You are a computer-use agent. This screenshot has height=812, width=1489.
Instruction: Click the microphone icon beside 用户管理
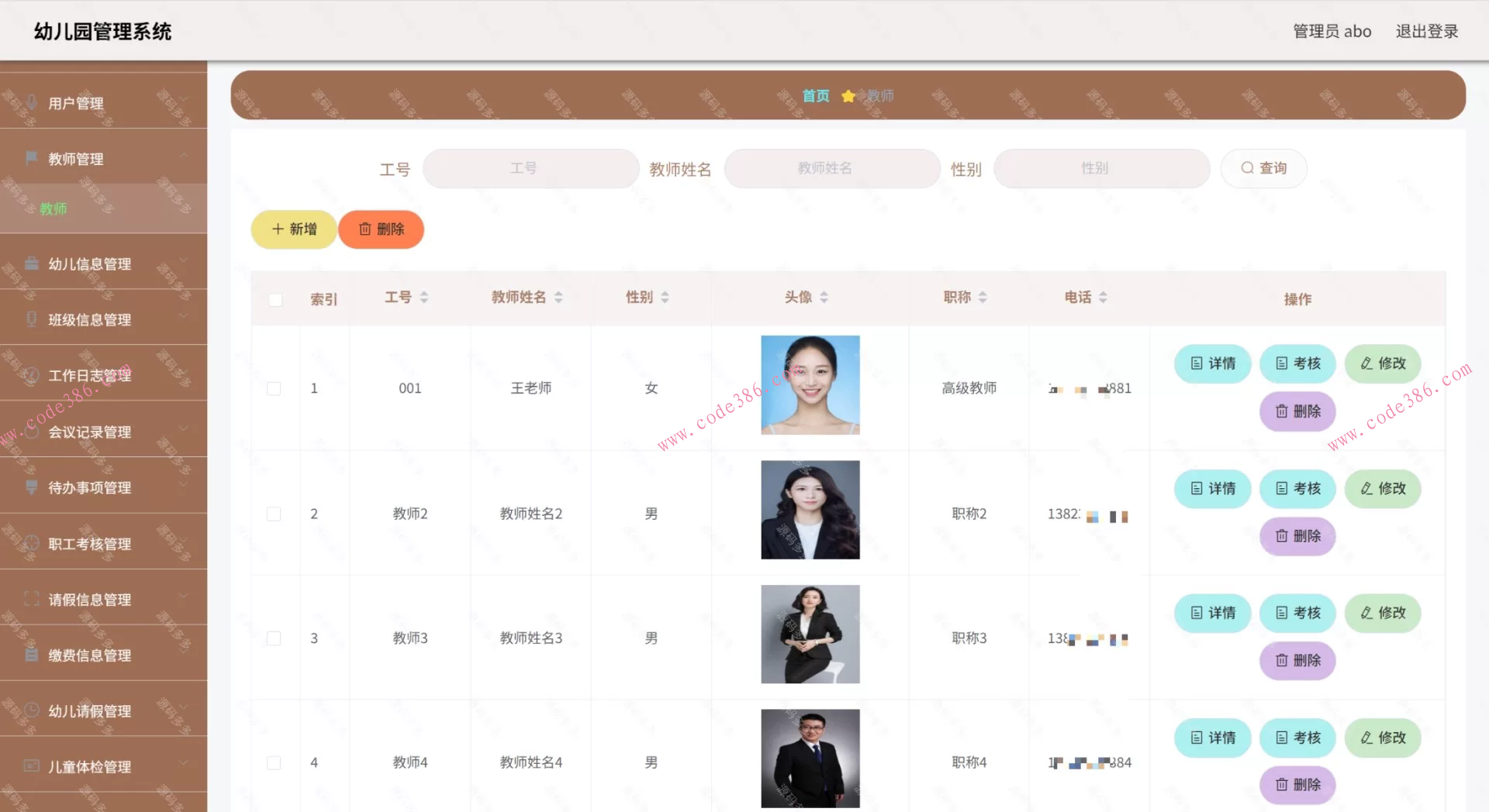pos(32,102)
